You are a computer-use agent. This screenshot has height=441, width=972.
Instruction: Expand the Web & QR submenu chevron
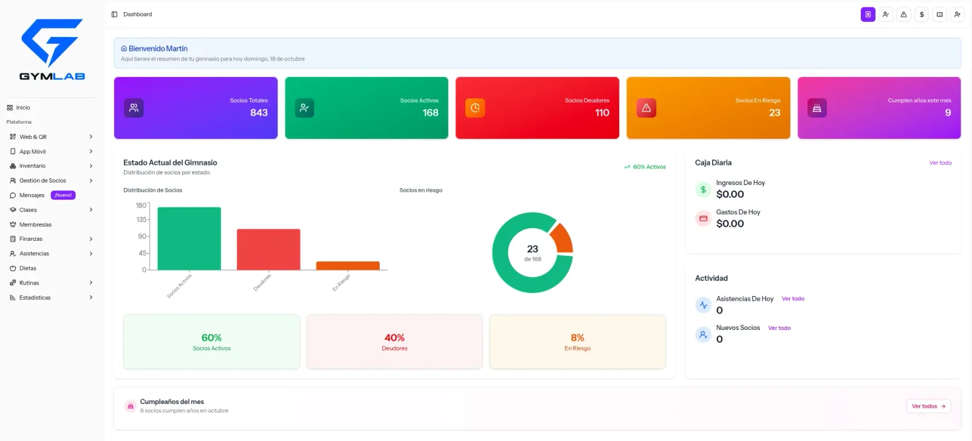point(91,137)
